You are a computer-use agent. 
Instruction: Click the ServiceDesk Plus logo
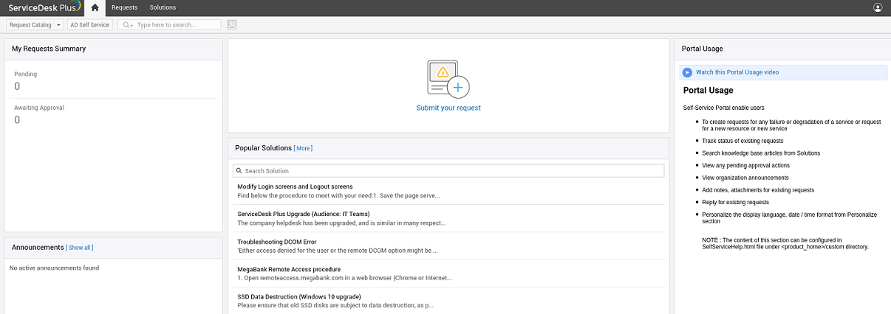(41, 7)
